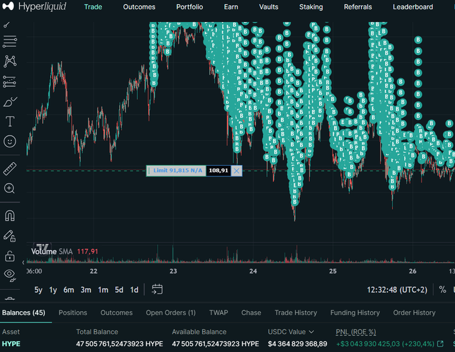Click the PNL (ROE %) column header

coord(356,332)
